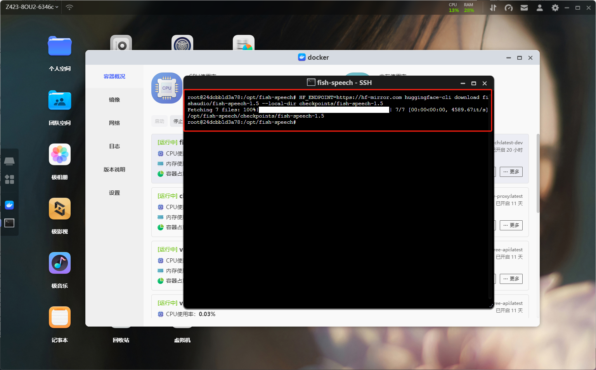
Task: Click 更多 on the proxy:latest container card
Action: tap(511, 225)
